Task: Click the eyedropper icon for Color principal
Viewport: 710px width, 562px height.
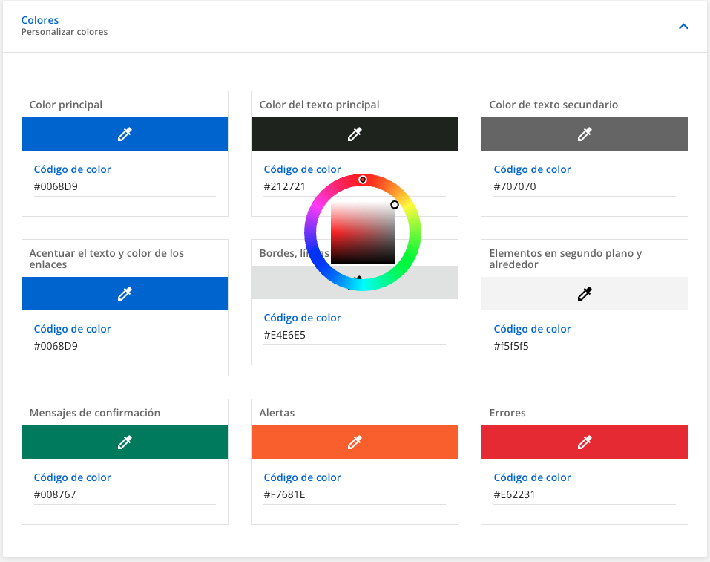Action: (x=125, y=134)
